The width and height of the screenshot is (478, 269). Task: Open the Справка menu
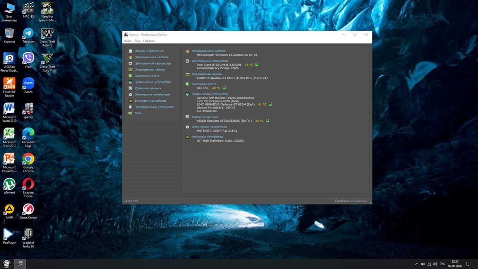(x=149, y=41)
